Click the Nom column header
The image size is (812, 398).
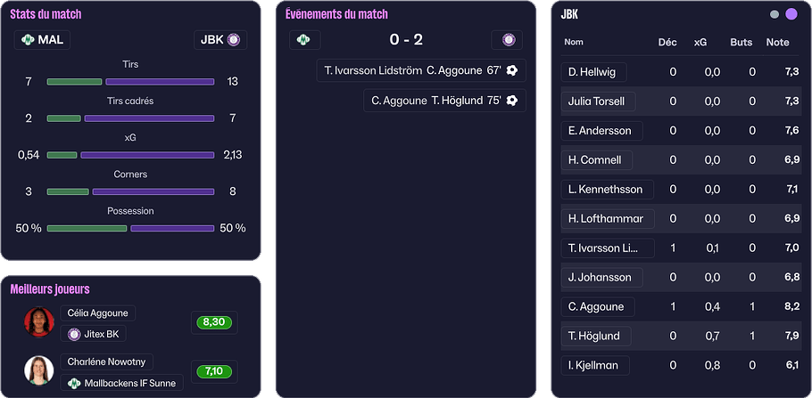coord(574,42)
